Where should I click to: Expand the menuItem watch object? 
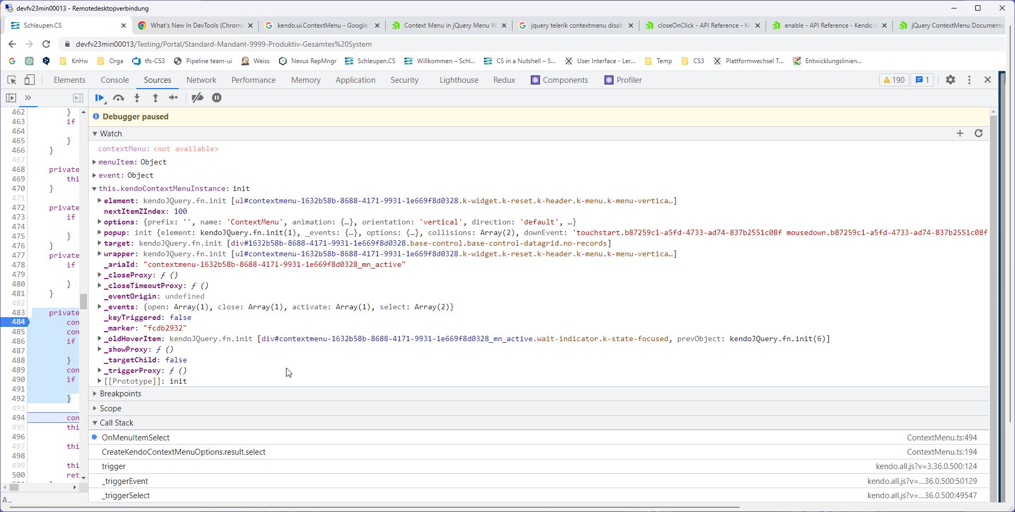coord(94,162)
